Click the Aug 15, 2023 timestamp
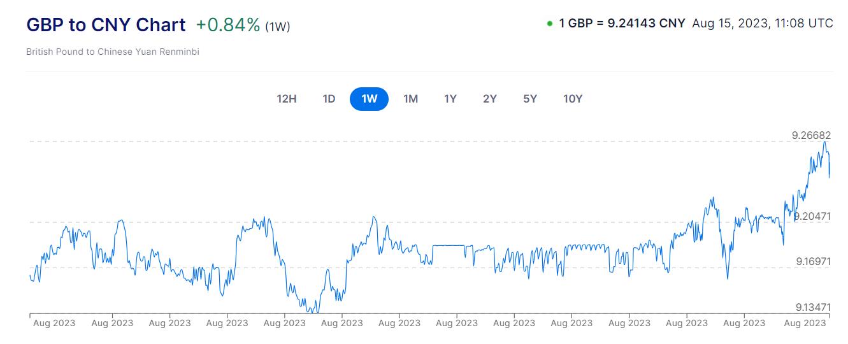This screenshot has height=344, width=848. pos(762,23)
